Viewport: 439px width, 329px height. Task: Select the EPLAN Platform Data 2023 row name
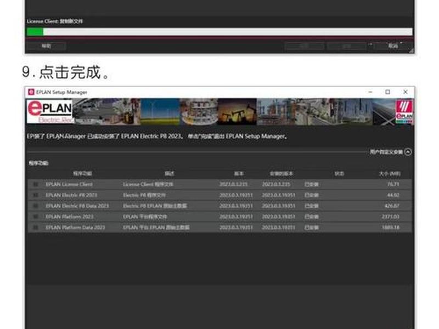75,228
